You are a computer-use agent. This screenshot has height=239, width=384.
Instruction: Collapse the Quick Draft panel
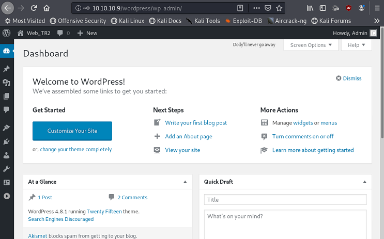[x=365, y=182]
